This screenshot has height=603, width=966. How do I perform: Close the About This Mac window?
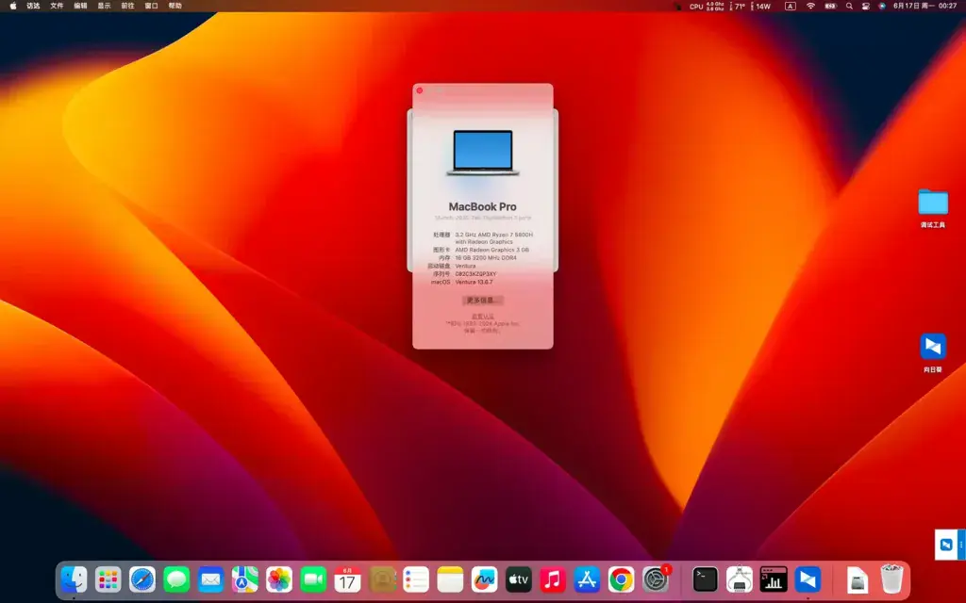[420, 90]
